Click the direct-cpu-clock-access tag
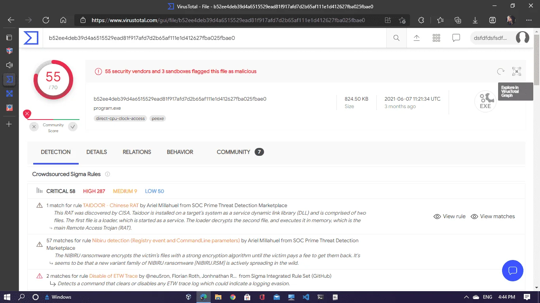The image size is (540, 303). click(x=120, y=118)
